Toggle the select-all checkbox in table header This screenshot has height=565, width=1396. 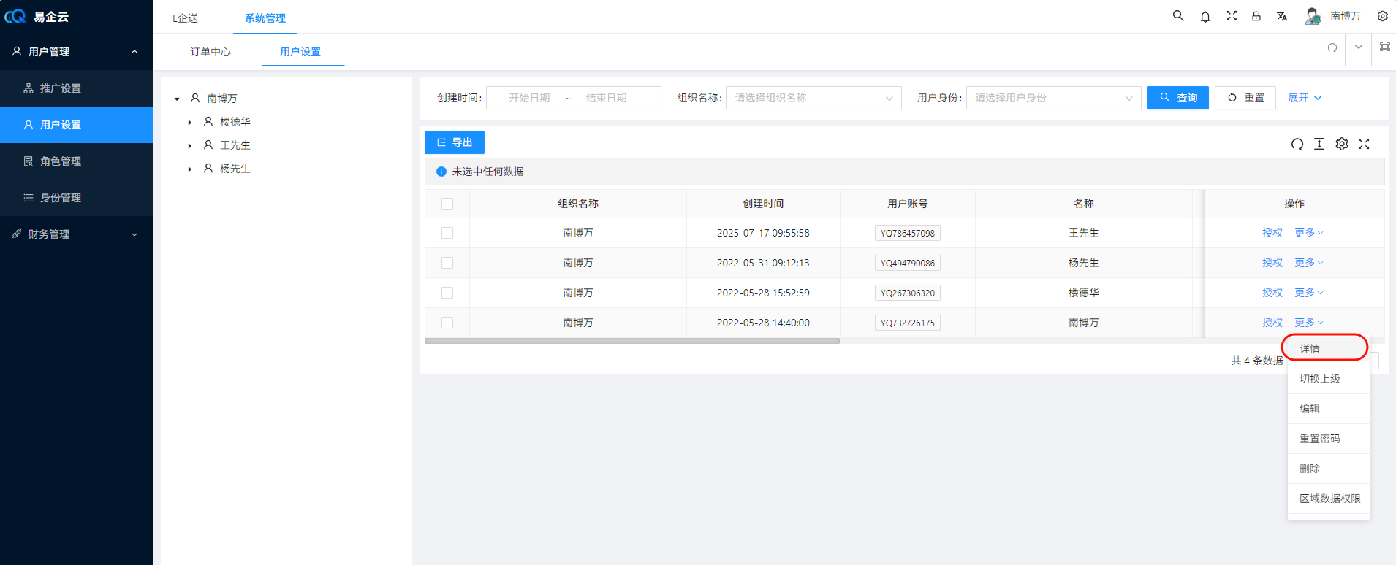pyautogui.click(x=447, y=204)
